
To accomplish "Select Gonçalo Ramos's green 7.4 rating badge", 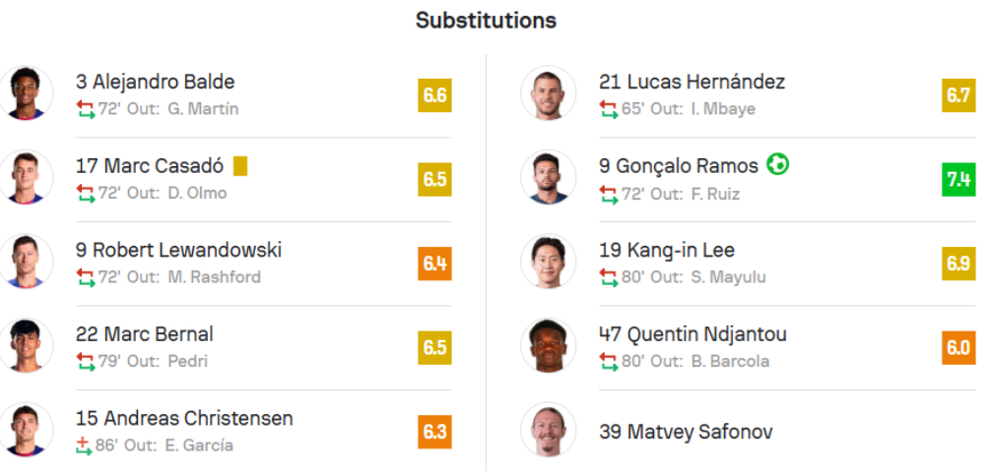I will click(958, 179).
